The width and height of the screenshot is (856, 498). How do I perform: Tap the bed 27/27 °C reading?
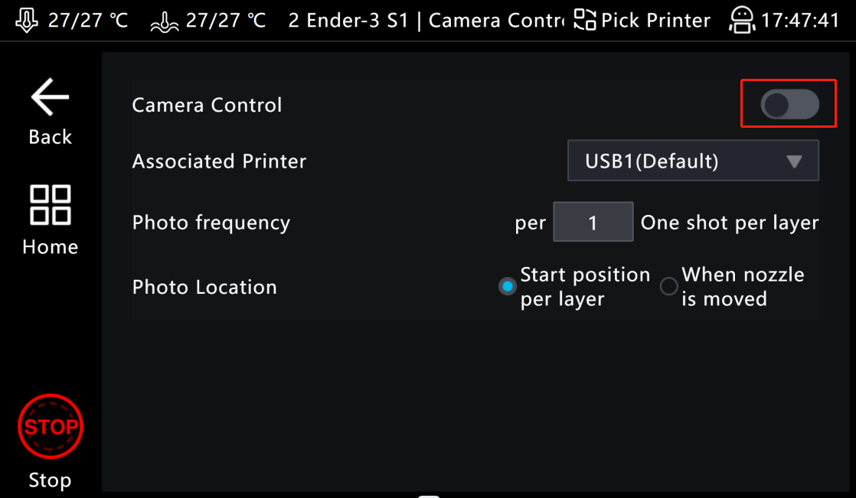point(226,20)
